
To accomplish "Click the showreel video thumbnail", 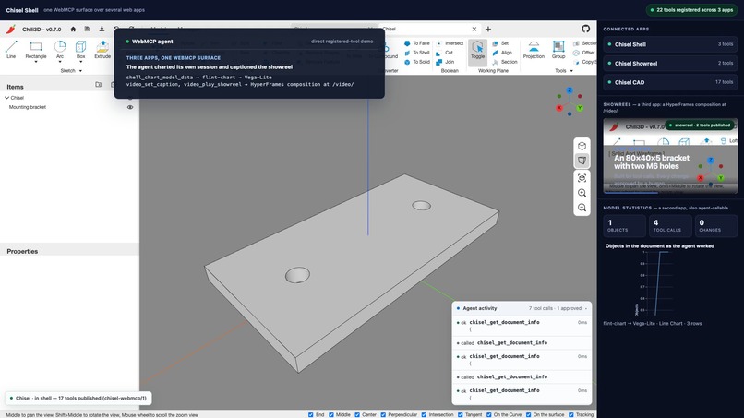I will (670, 156).
